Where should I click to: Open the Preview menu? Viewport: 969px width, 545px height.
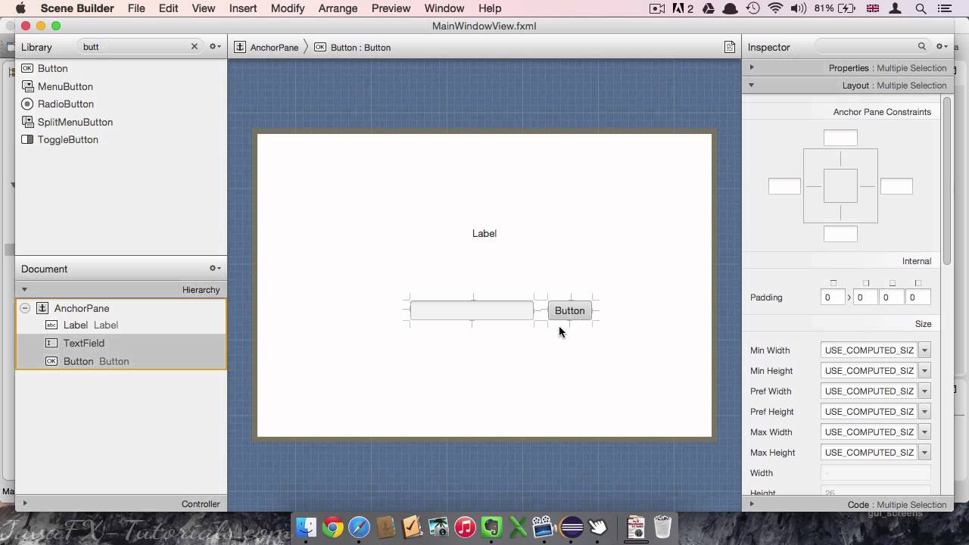click(x=391, y=8)
